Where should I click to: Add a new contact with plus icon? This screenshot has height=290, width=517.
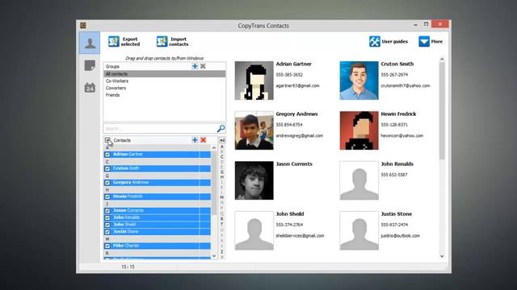195,140
